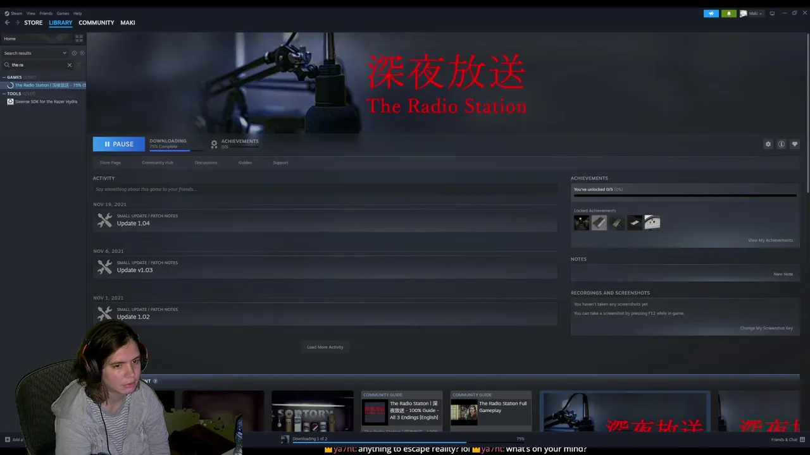Open The Radio Station Full Gameplay guide

coord(491,411)
